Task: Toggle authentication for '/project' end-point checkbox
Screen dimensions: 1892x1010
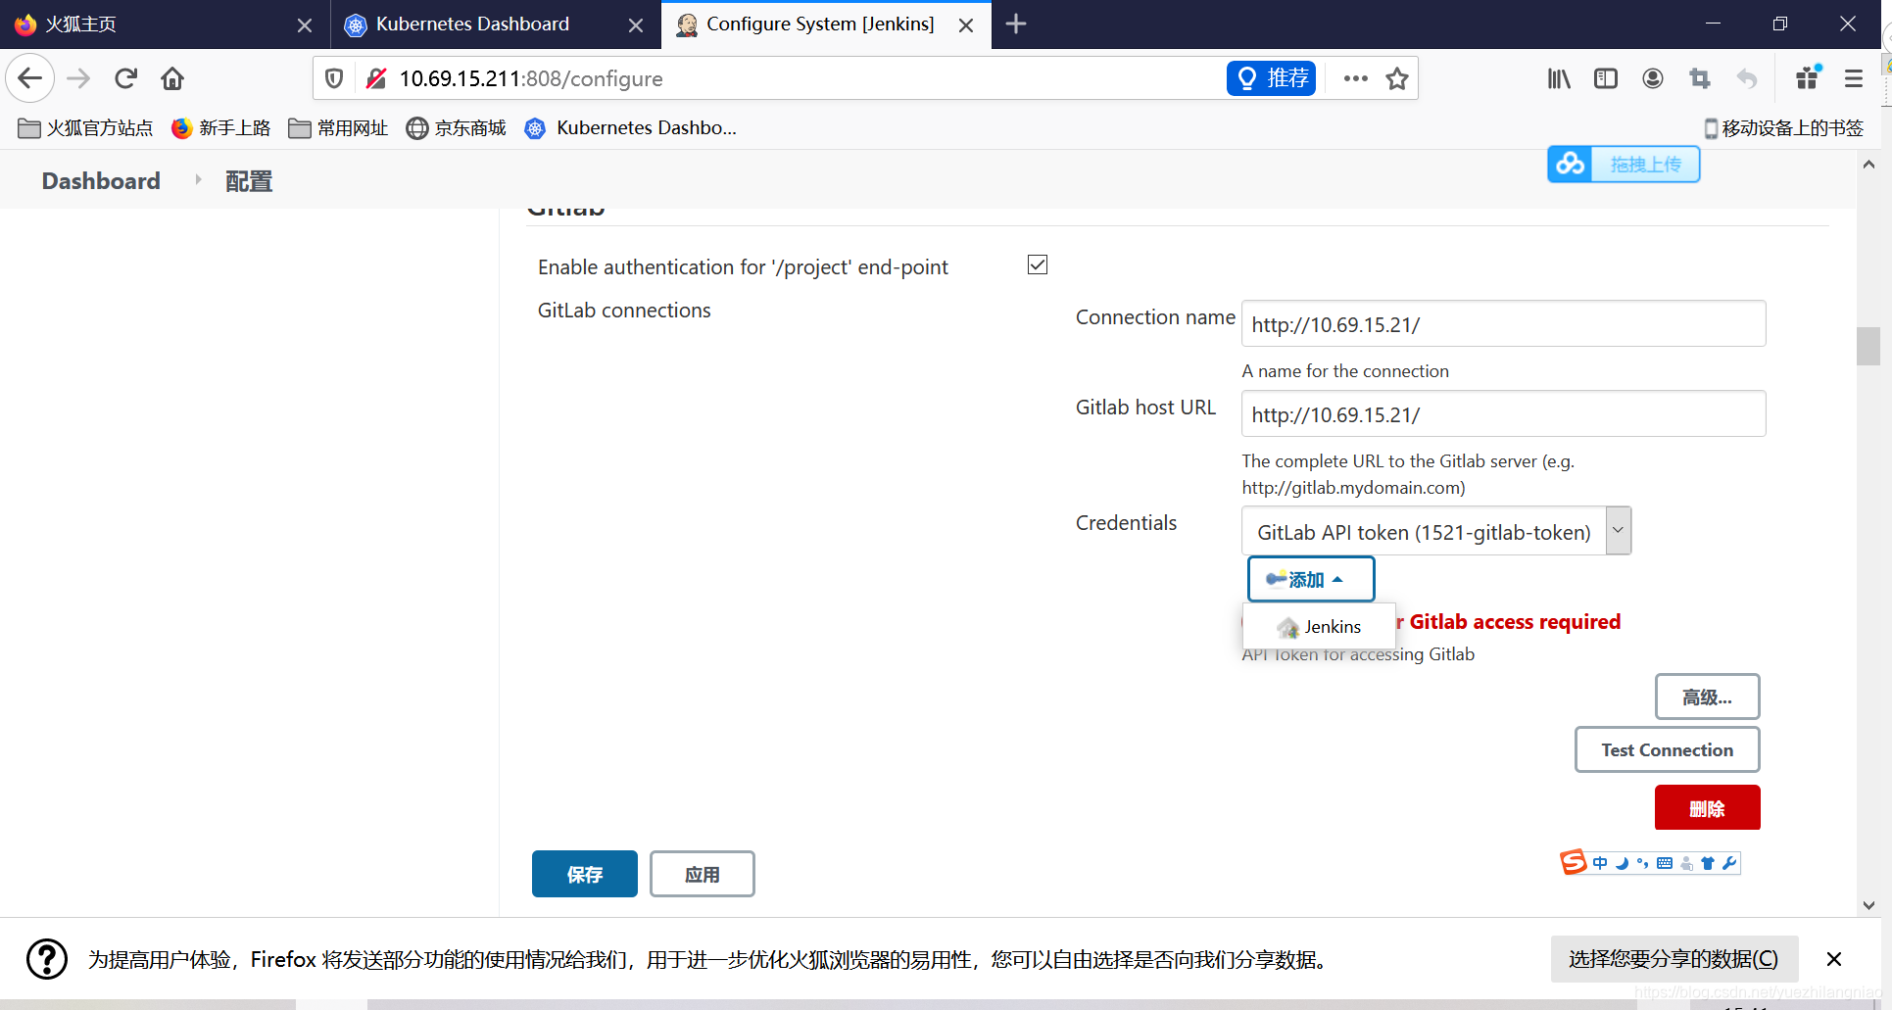Action: tap(1038, 265)
